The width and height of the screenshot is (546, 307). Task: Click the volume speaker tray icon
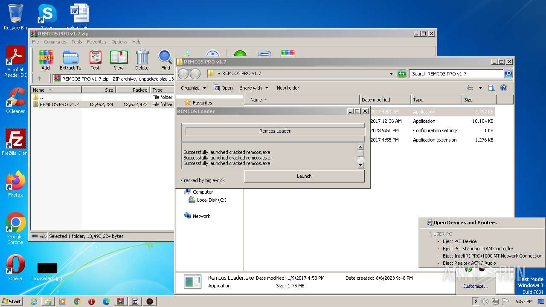click(x=485, y=301)
